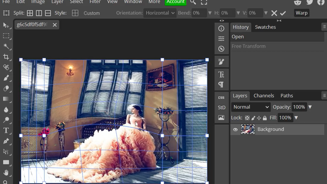Select the Pen tool
Viewport: 327px width, 184px height.
coord(6,141)
